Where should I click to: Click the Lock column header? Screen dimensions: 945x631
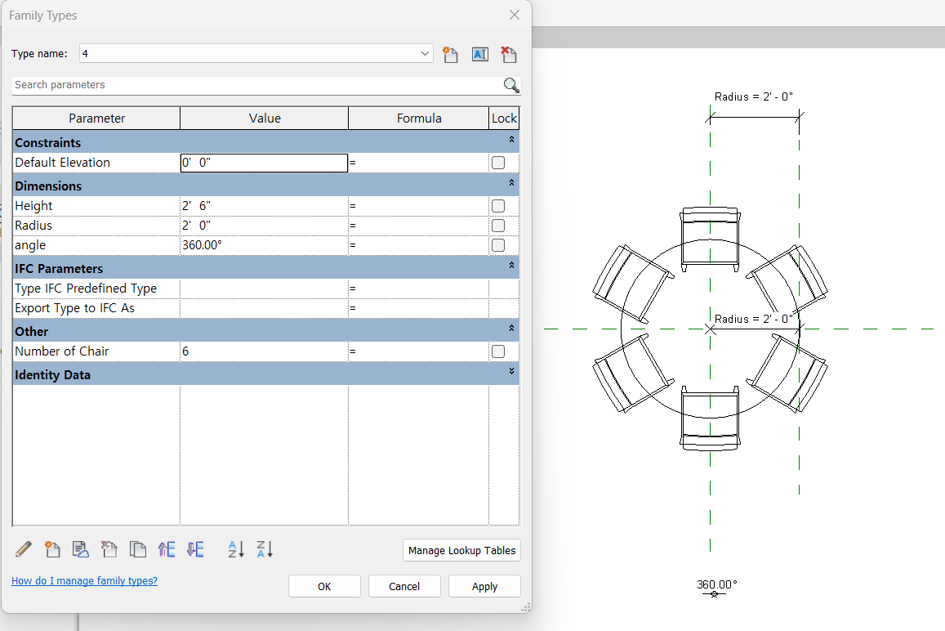pos(504,119)
